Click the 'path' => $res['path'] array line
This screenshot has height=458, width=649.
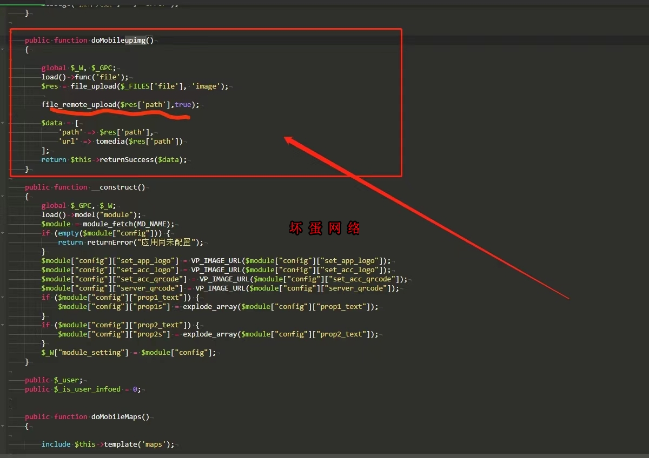(x=106, y=132)
